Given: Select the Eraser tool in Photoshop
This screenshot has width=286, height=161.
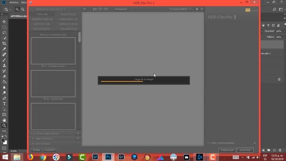Looking at the screenshot, I should 4,76.
